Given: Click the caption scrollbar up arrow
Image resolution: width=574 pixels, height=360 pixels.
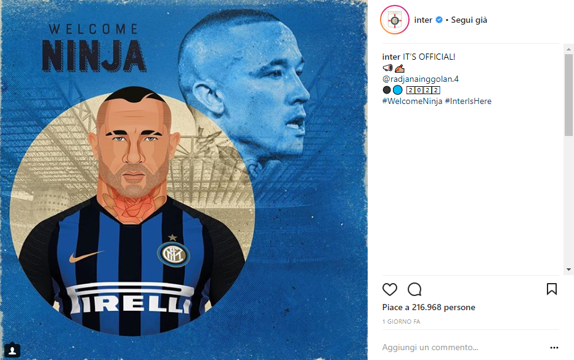Looking at the screenshot, I should coord(568,49).
